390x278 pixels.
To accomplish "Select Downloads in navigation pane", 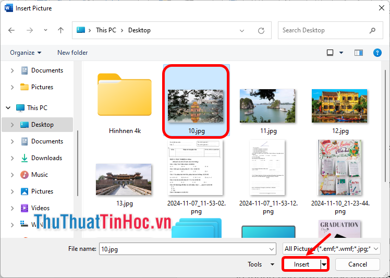I will click(41, 158).
